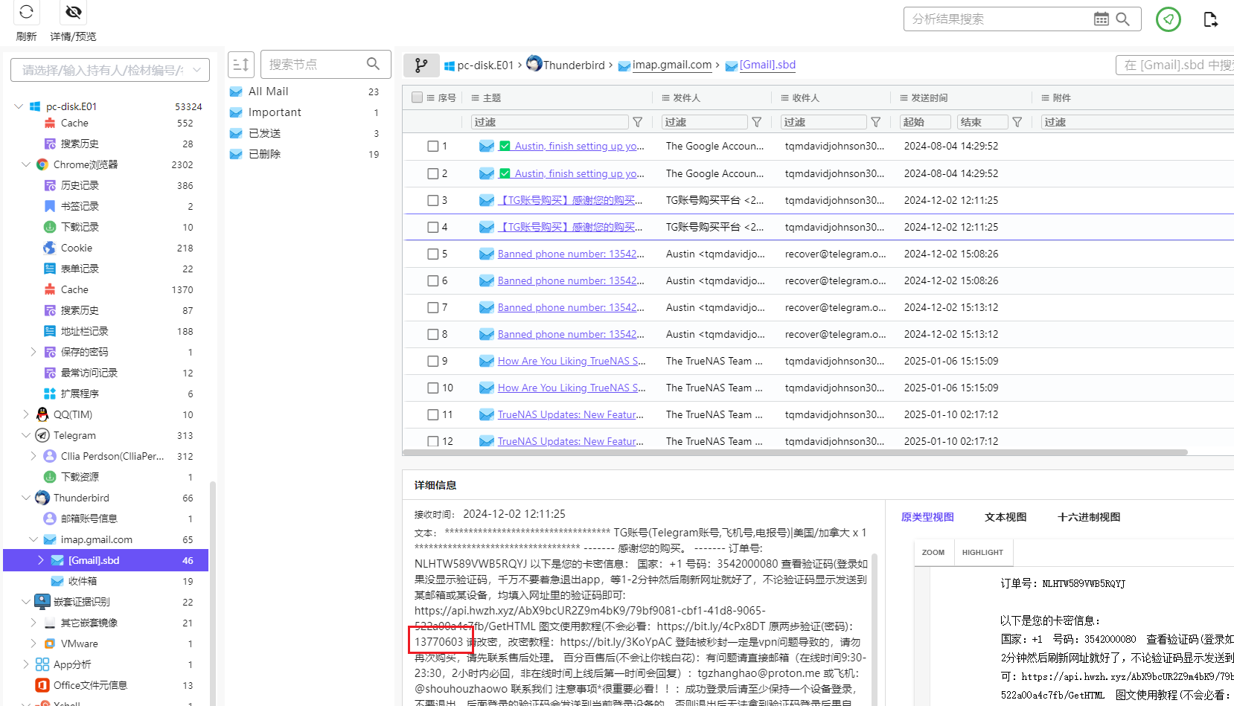
Task: Tick the checkbox for email row 6
Action: click(433, 280)
